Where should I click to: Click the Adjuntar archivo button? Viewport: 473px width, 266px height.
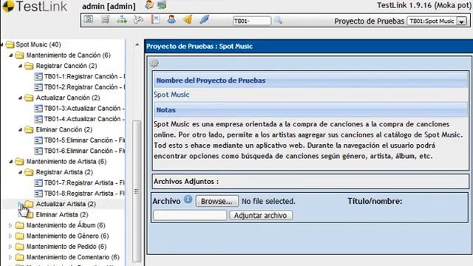(x=261, y=215)
